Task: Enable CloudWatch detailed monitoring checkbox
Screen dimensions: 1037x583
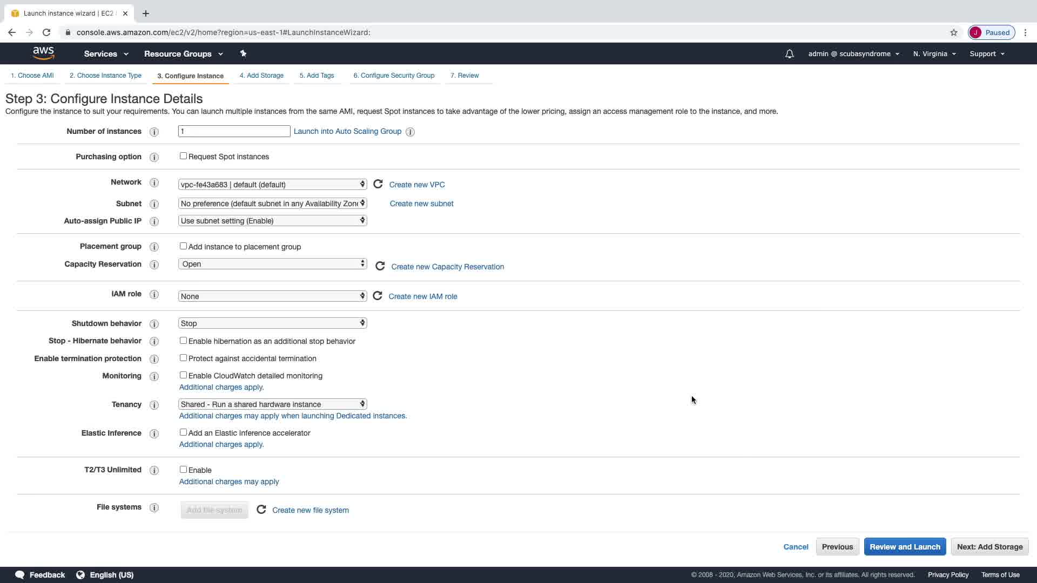Action: [x=183, y=375]
